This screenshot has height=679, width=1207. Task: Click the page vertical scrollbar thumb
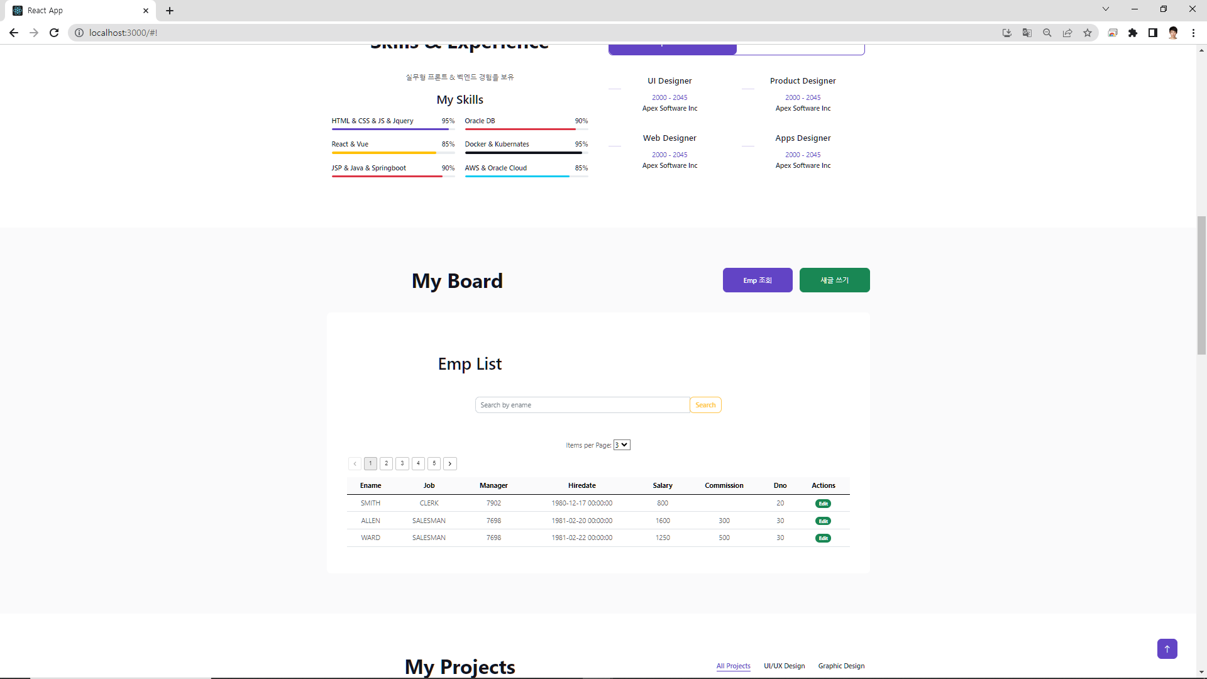tap(1201, 286)
